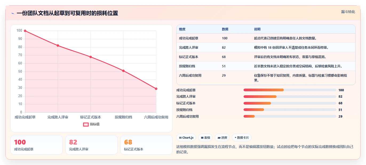Click the 数据 table column header

pyautogui.click(x=225, y=29)
